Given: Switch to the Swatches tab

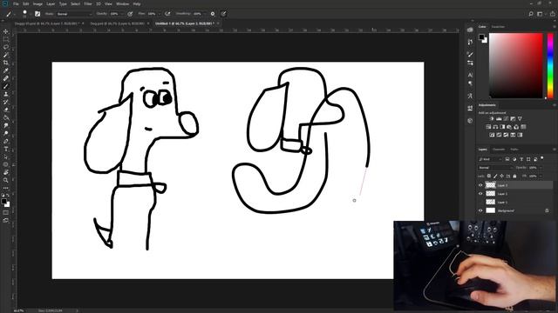Looking at the screenshot, I should click(x=498, y=27).
